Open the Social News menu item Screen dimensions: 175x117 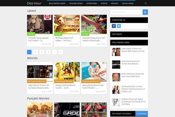click(128, 4)
